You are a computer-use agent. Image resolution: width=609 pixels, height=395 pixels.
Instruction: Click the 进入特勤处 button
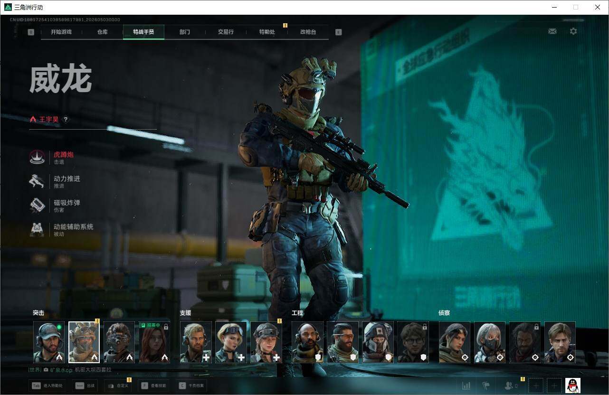[x=47, y=386]
